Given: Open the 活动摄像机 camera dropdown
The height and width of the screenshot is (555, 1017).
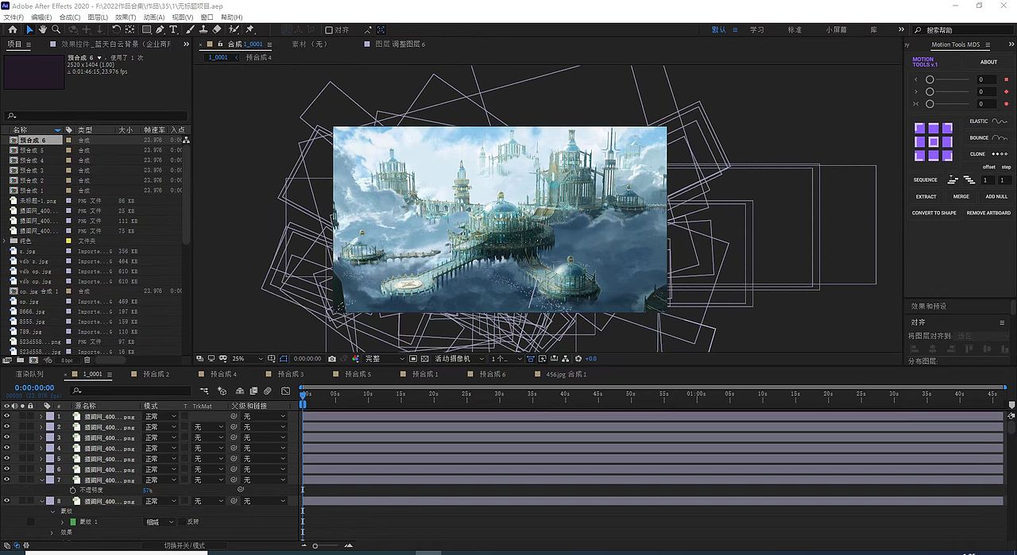Looking at the screenshot, I should click(x=458, y=359).
